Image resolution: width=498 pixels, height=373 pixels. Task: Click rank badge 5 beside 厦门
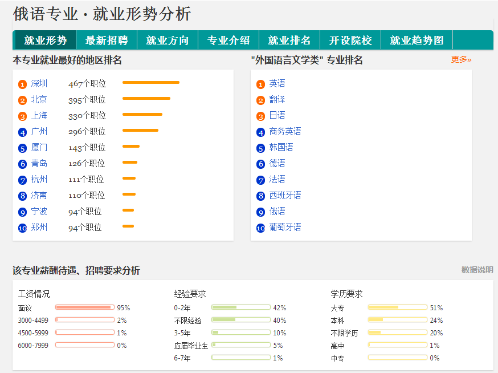click(x=22, y=148)
